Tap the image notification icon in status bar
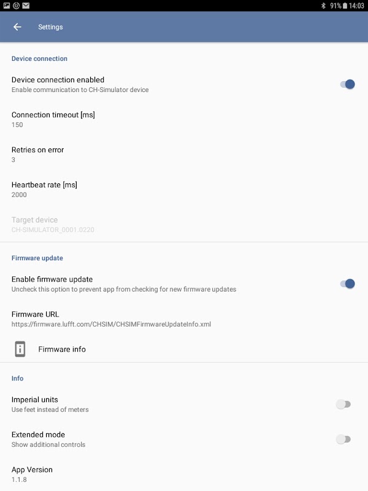The height and width of the screenshot is (491, 368). click(x=7, y=6)
